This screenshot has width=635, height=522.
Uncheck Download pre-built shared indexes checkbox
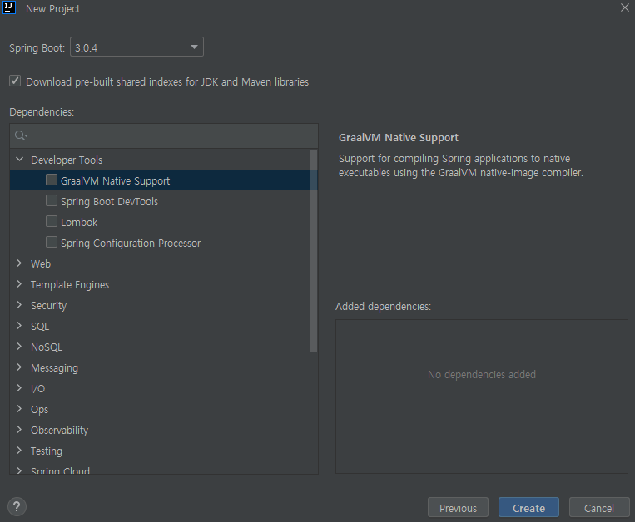pos(15,81)
